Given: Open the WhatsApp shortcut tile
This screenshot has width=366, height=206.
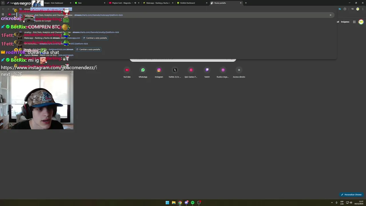Looking at the screenshot, I should coord(143,72).
